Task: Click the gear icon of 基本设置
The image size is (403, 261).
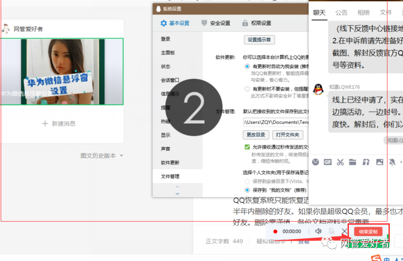Action: click(164, 23)
